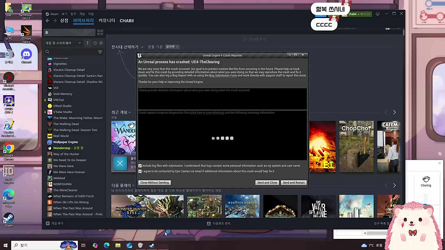Open the Input Director desktop icon
The width and height of the screenshot is (445, 250).
pyautogui.click(x=9, y=175)
